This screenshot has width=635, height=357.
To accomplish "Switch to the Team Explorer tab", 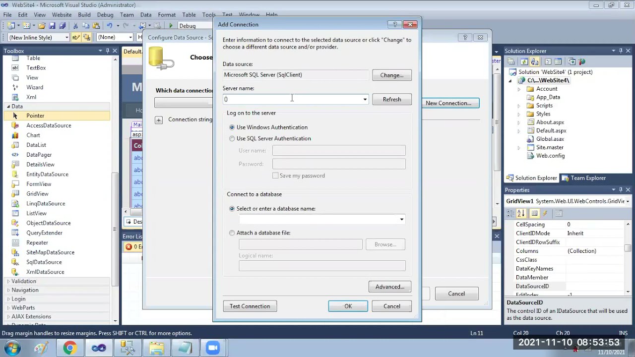I will [584, 178].
